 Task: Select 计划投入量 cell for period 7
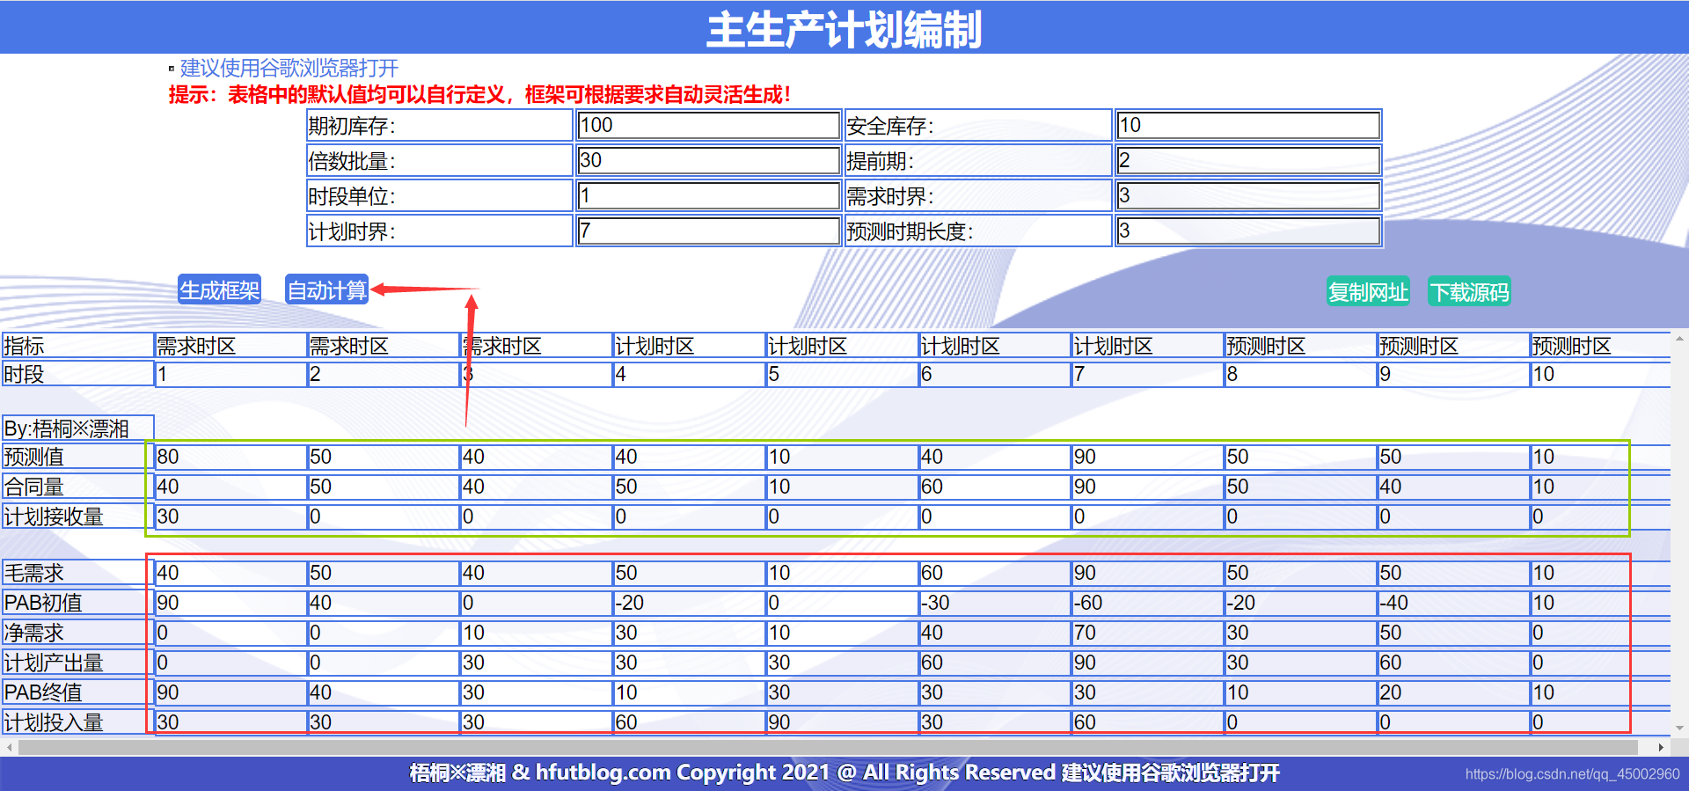coord(1148,722)
